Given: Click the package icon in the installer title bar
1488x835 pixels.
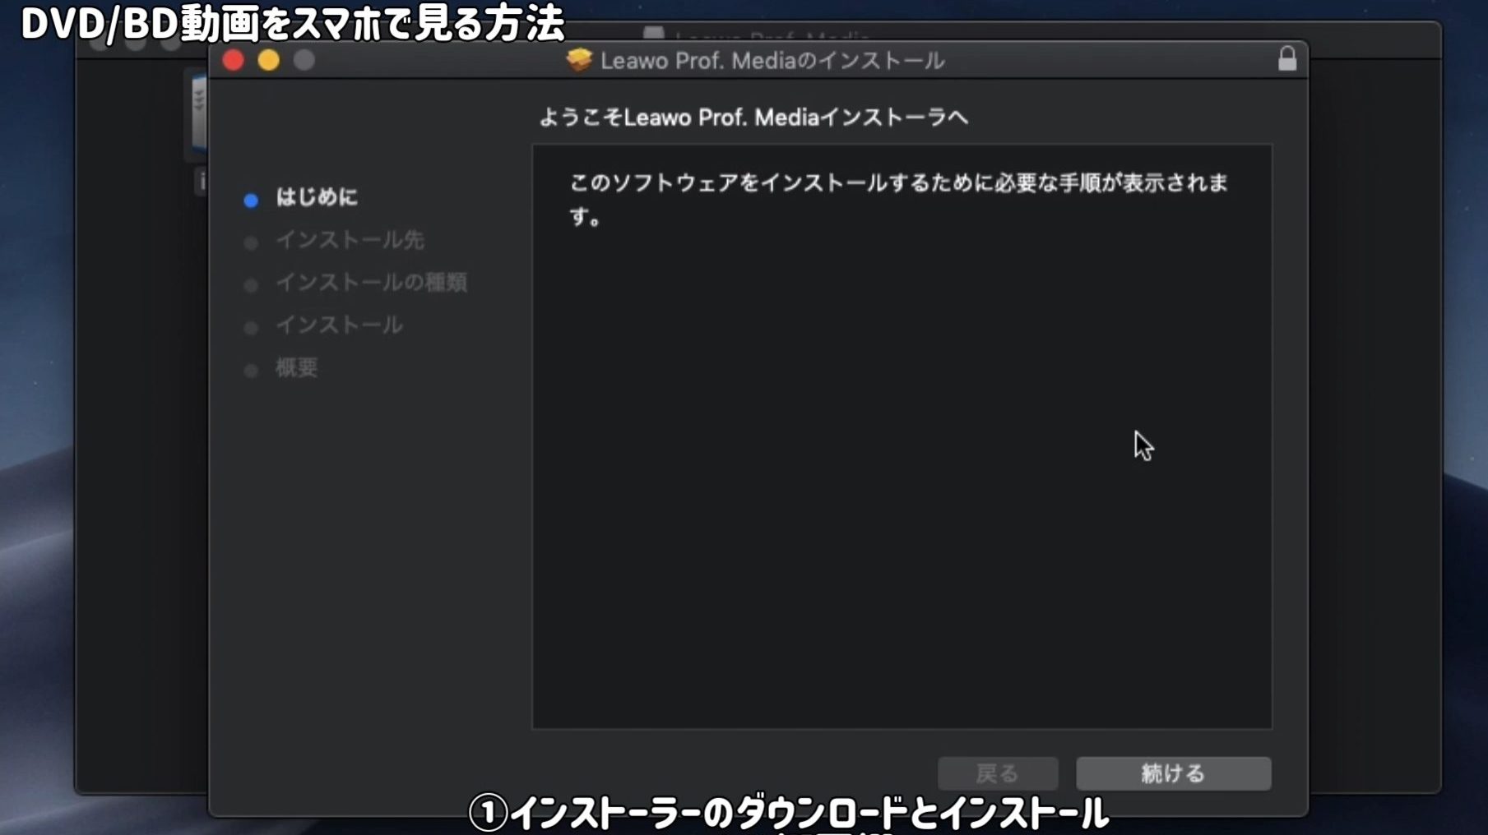Looking at the screenshot, I should pyautogui.click(x=579, y=60).
